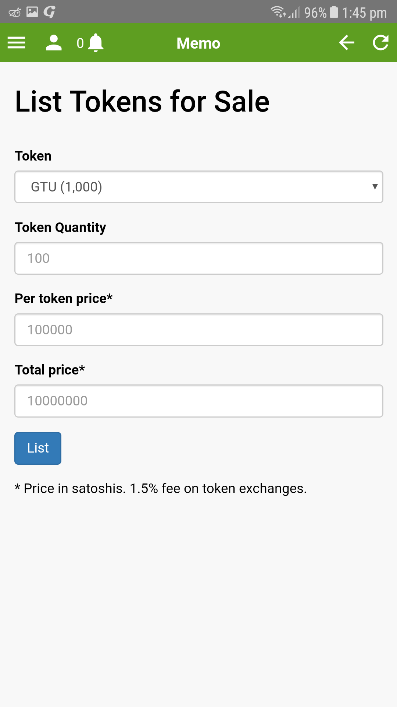Tap the G app notification icon
The image size is (397, 707).
[x=50, y=12]
